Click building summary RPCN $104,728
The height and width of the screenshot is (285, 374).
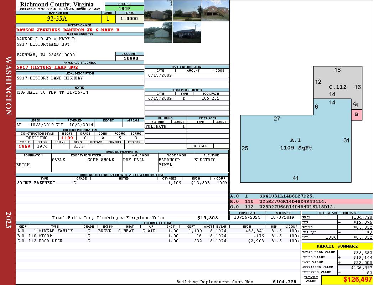362,217
